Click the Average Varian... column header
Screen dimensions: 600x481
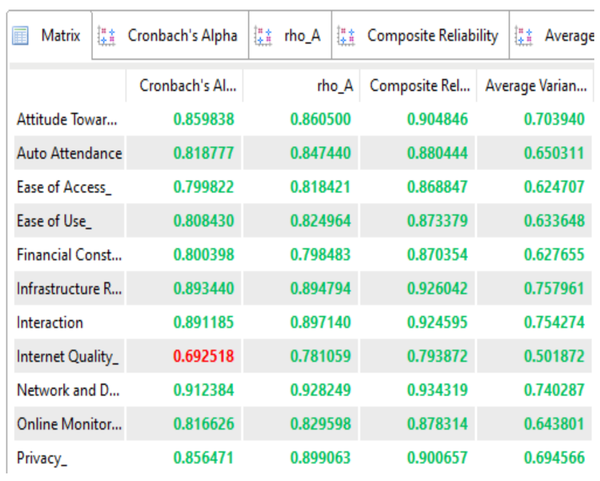point(536,86)
